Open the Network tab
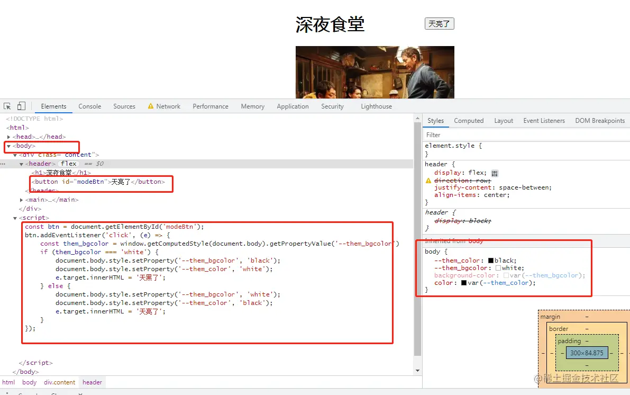 [x=168, y=106]
